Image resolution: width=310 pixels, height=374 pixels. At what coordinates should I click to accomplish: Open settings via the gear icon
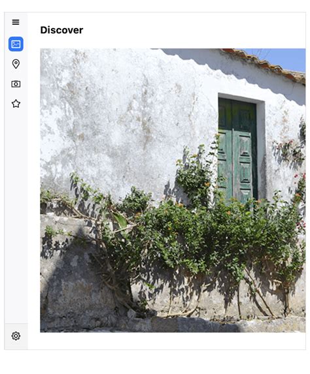16,336
